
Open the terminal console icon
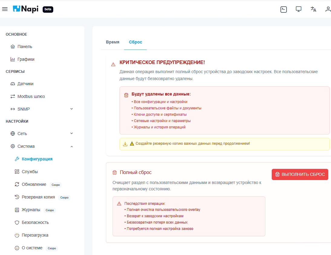(x=283, y=9)
